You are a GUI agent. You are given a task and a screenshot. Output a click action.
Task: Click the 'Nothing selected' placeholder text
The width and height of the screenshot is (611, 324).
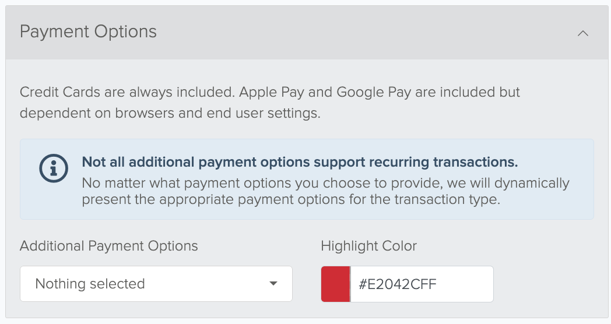(90, 283)
